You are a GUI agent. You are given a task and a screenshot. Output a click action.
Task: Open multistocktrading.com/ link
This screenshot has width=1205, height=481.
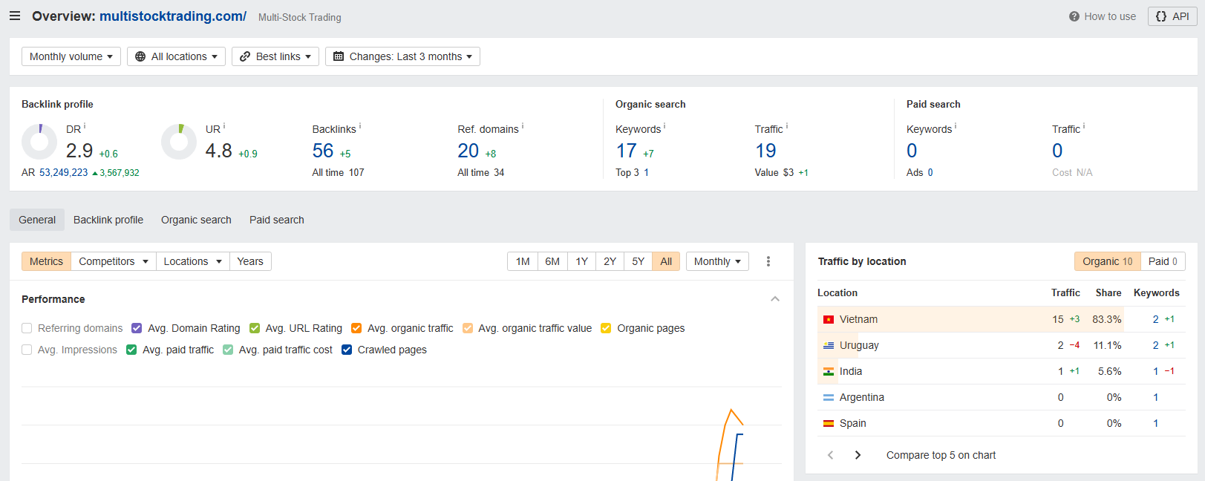pos(173,16)
